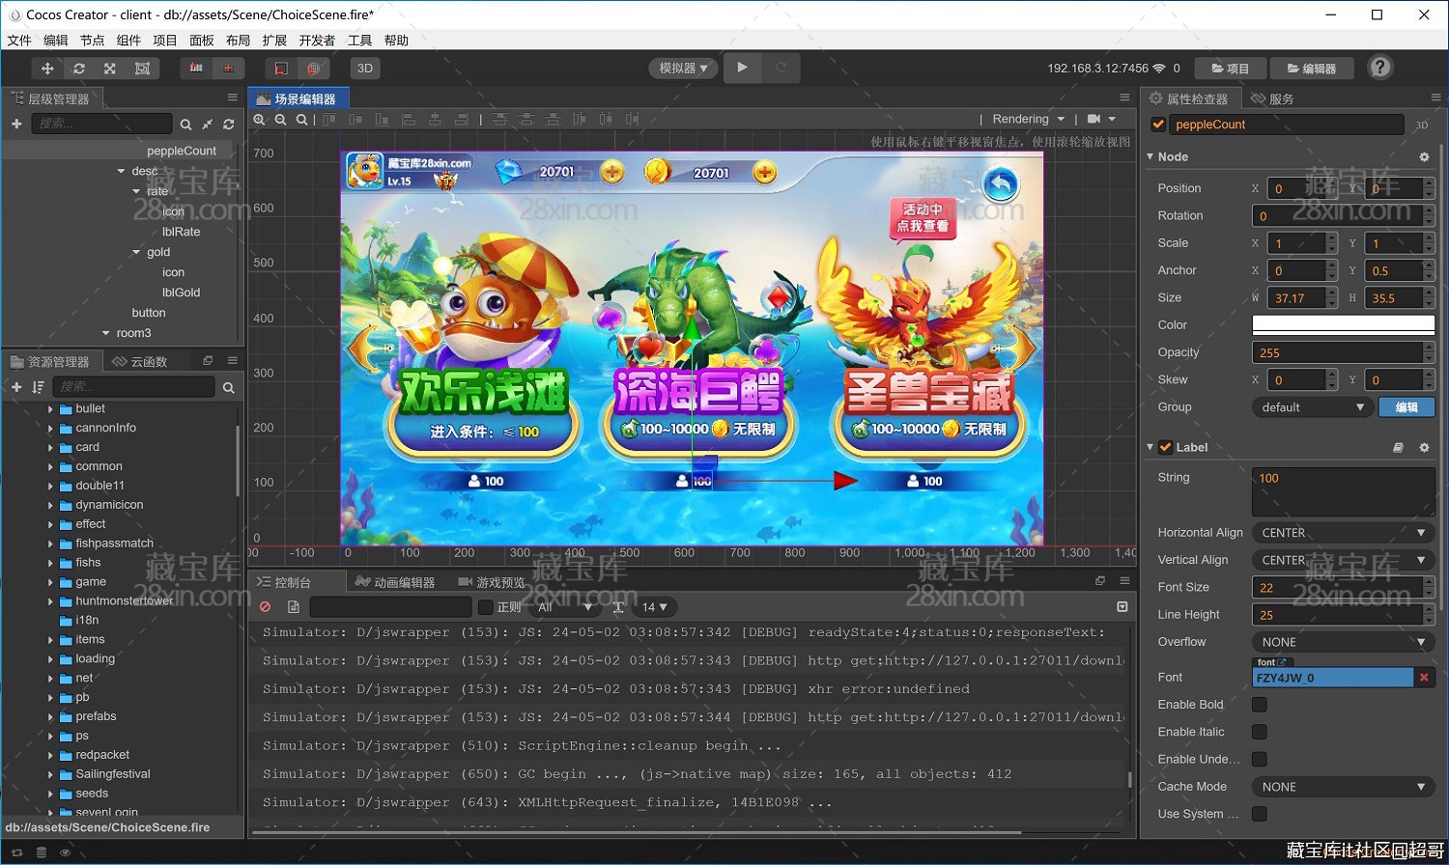Toggle the 正则 regex checkbox in console
Screen dimensions: 1449x865
pos(486,606)
